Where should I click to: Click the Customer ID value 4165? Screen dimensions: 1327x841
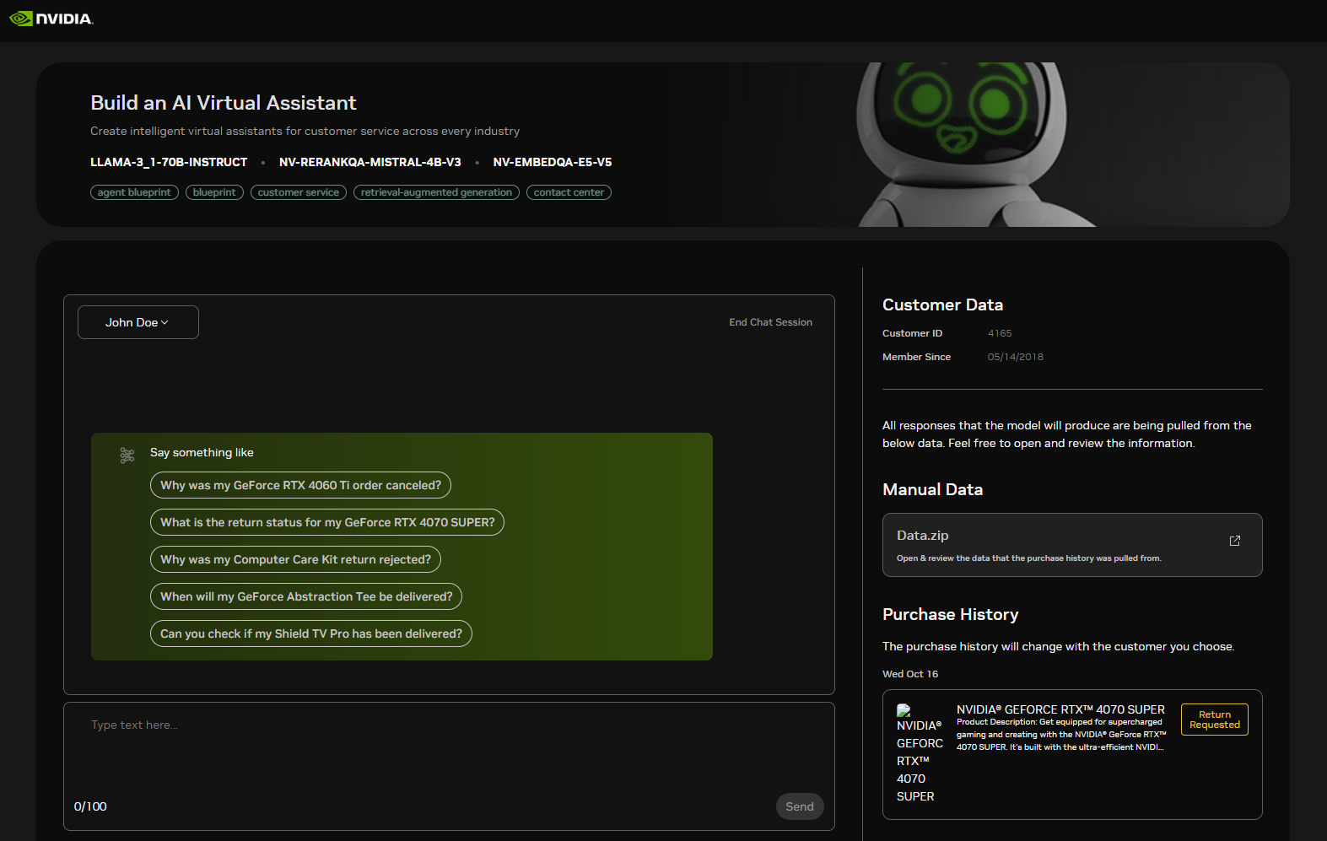(1000, 333)
